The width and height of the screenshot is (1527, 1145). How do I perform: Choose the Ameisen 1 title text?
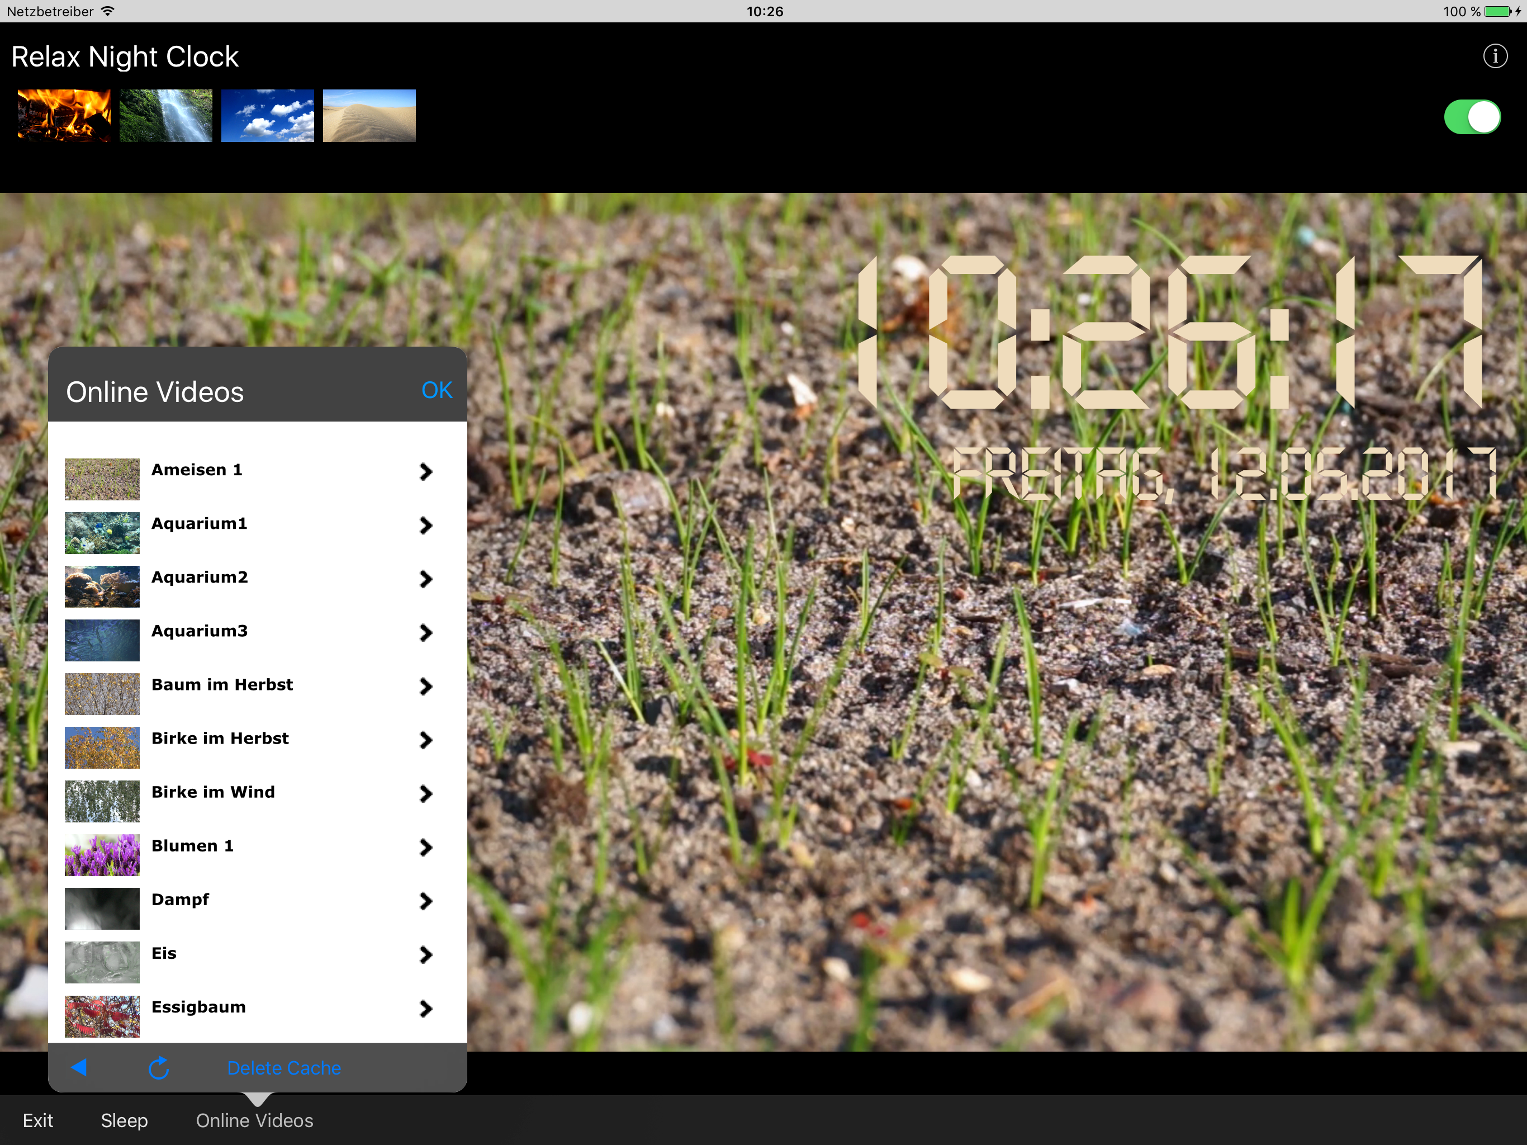197,470
